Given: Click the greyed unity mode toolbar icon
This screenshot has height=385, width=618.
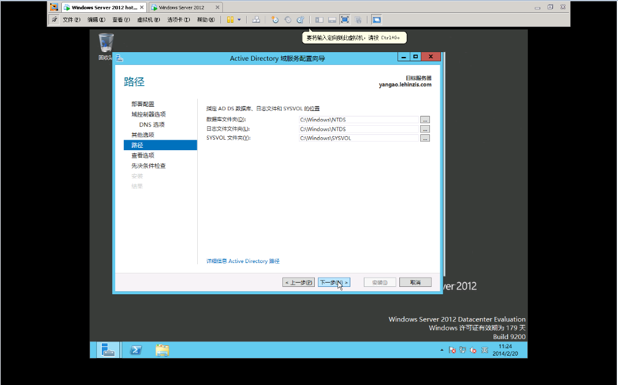Looking at the screenshot, I should pos(358,20).
